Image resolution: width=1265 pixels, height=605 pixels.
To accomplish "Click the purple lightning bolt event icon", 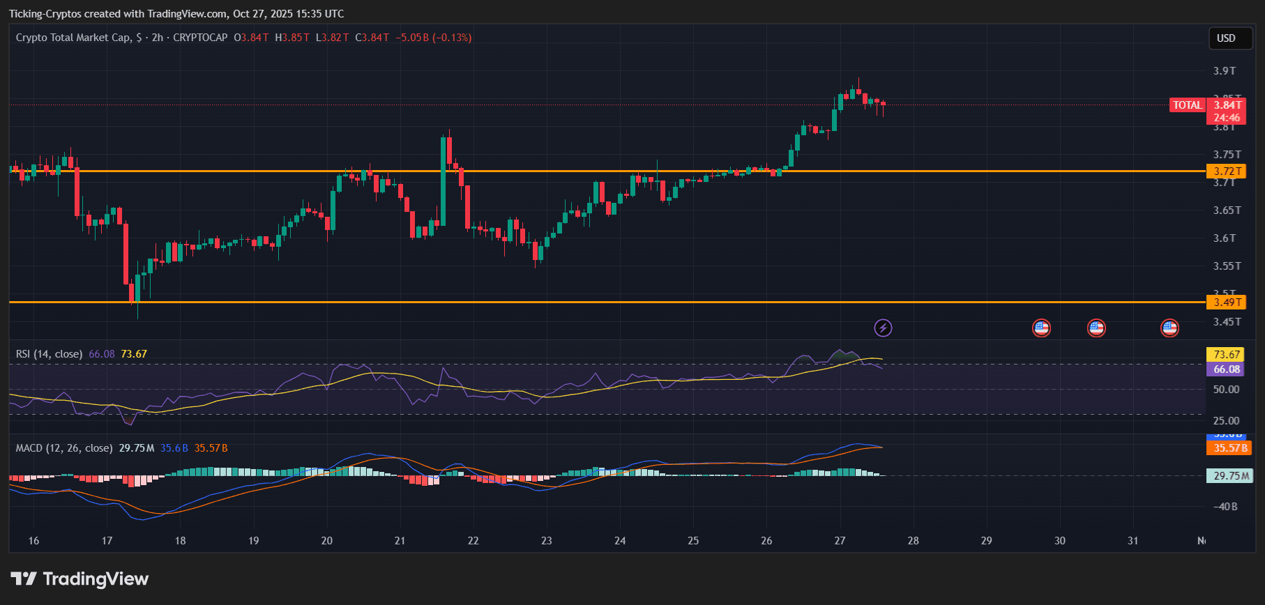I will click(x=883, y=328).
